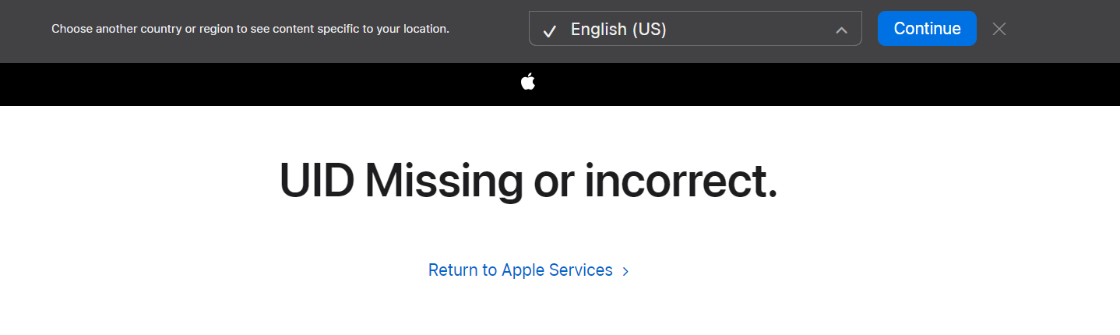The image size is (1120, 335).
Task: Click the Choose another country or region message
Action: pyautogui.click(x=250, y=29)
